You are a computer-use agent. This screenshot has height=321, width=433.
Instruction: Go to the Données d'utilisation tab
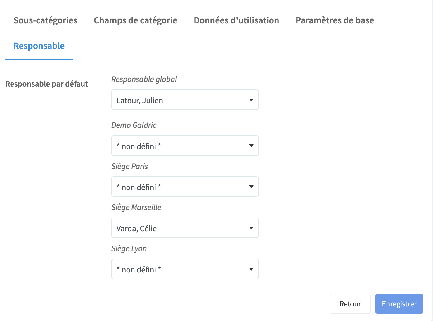coord(236,20)
